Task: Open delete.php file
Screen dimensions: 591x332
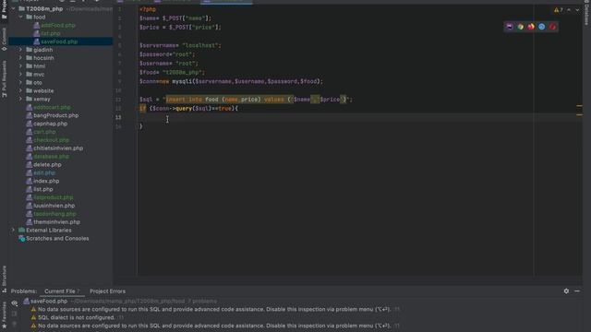Action: click(x=47, y=164)
